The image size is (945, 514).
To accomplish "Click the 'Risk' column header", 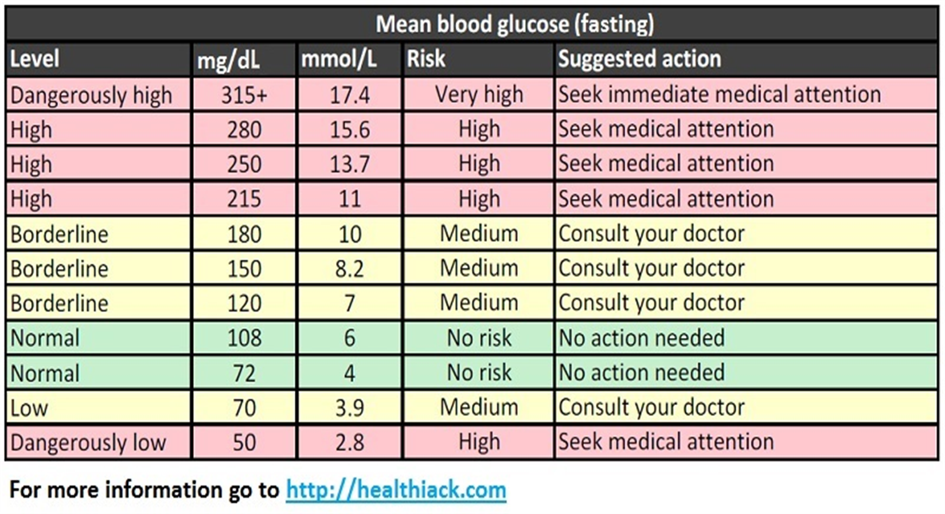I will click(x=426, y=59).
